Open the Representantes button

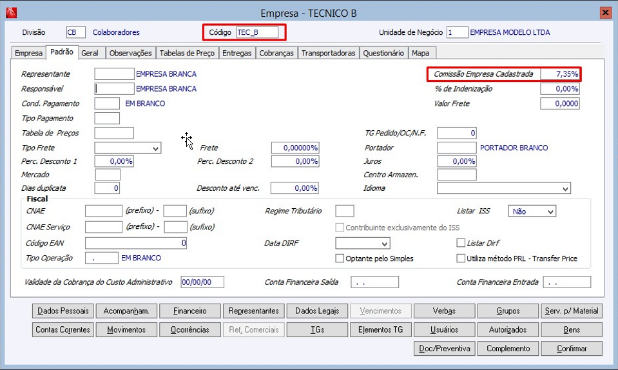point(254,311)
